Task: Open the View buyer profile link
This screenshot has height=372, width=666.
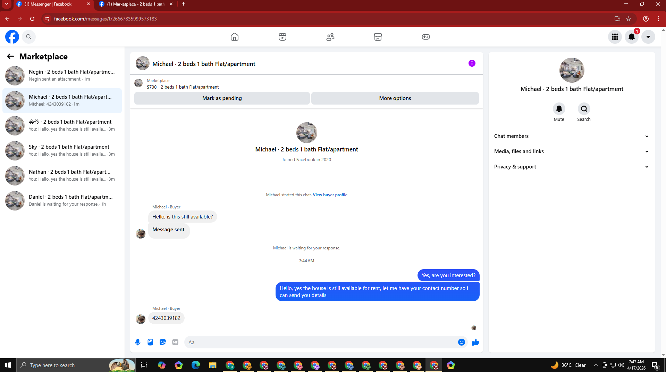Action: click(x=330, y=195)
